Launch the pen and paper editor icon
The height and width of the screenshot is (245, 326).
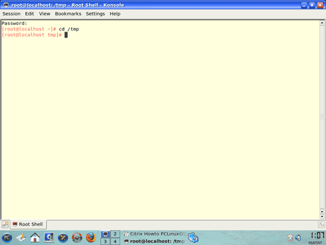[21, 237]
